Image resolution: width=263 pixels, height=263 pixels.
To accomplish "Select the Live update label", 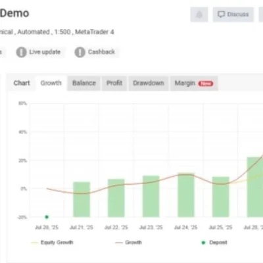I will [45, 52].
